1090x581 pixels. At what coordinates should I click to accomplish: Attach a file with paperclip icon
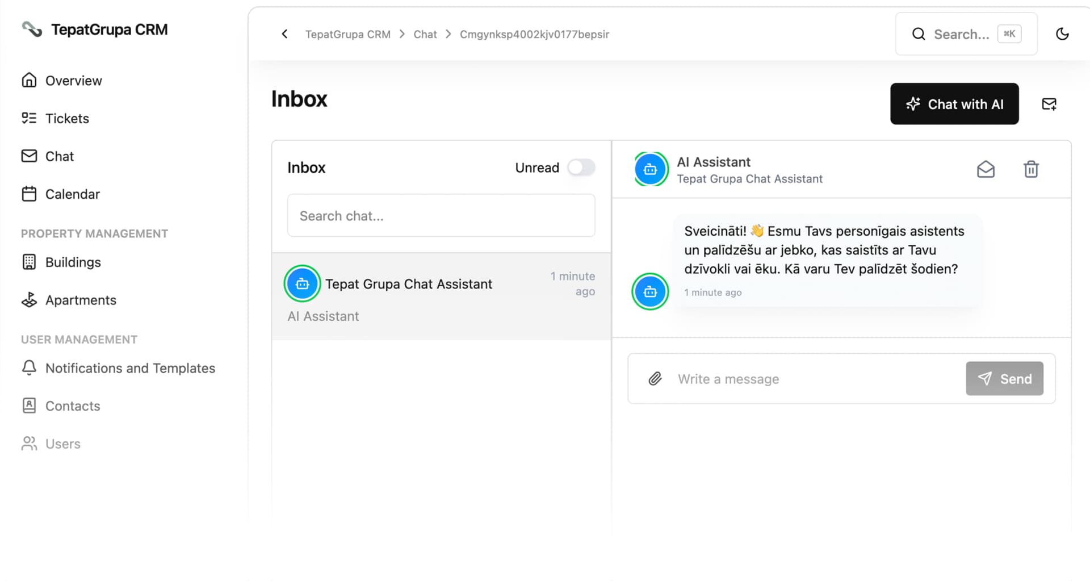point(655,379)
